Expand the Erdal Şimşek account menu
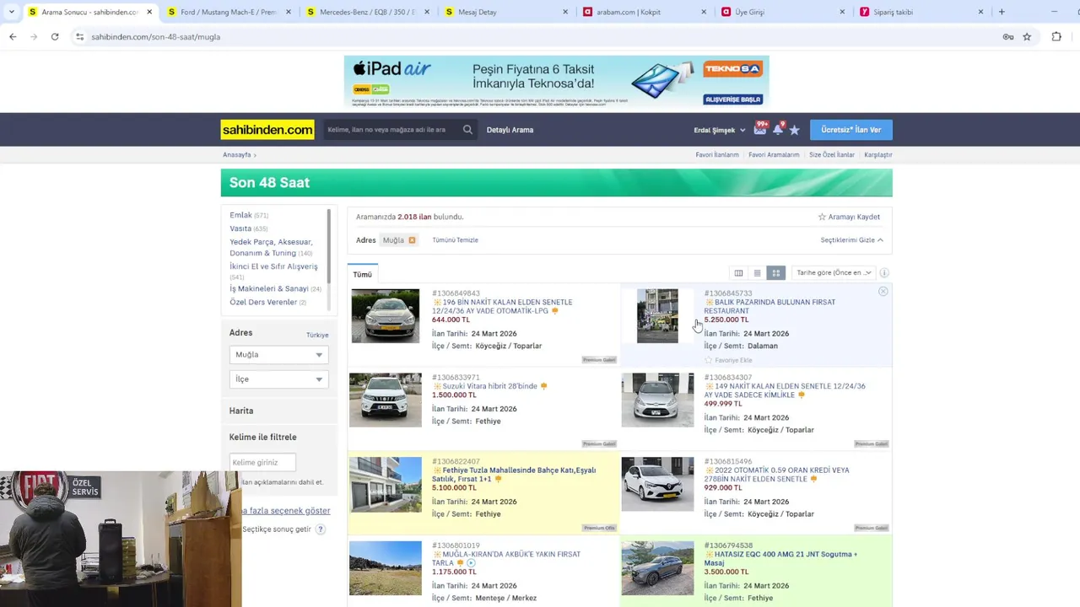The image size is (1080, 607). click(x=720, y=130)
